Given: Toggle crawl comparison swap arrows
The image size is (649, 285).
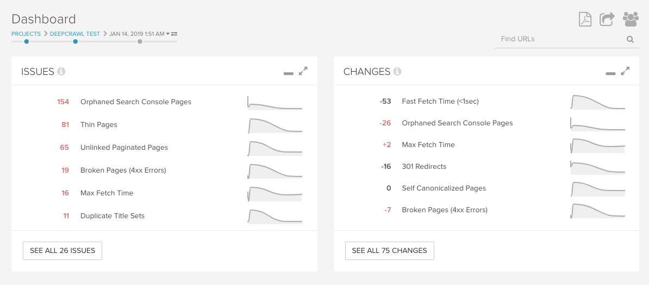Looking at the screenshot, I should click(174, 34).
